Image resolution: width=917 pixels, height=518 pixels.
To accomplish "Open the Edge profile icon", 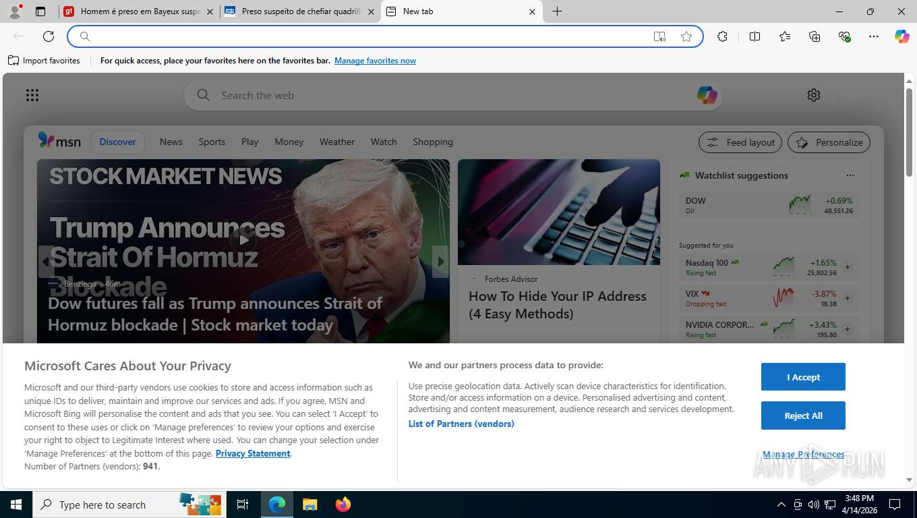I will (x=15, y=11).
